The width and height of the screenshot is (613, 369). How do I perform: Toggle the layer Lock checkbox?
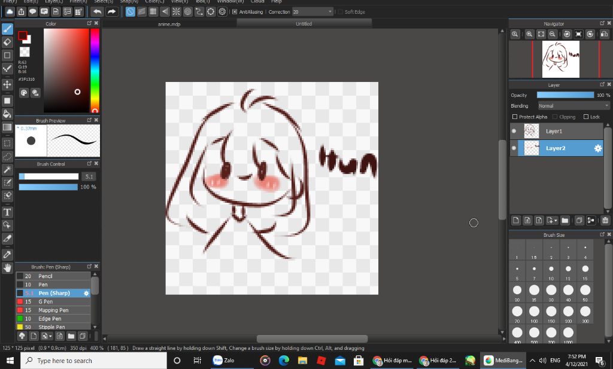[585, 117]
